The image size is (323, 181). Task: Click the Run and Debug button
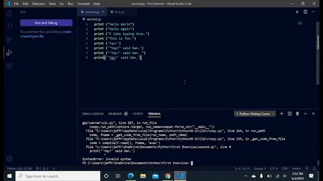point(46,23)
